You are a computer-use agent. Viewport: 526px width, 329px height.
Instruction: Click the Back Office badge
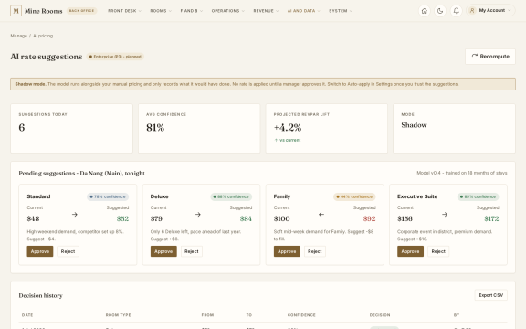click(81, 11)
